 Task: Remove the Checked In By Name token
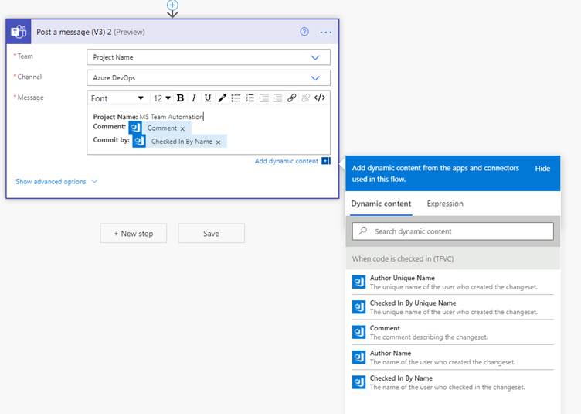[x=218, y=142]
